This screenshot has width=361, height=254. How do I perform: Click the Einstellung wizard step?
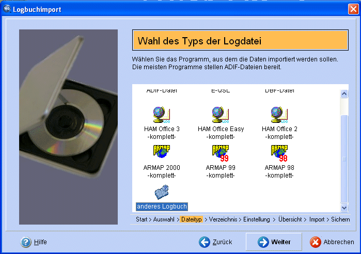(x=257, y=219)
